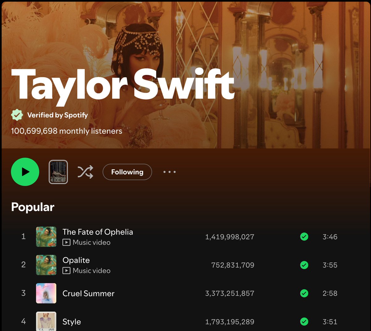Image resolution: width=371 pixels, height=331 pixels.
Task: Select the Style track title
Action: point(72,322)
